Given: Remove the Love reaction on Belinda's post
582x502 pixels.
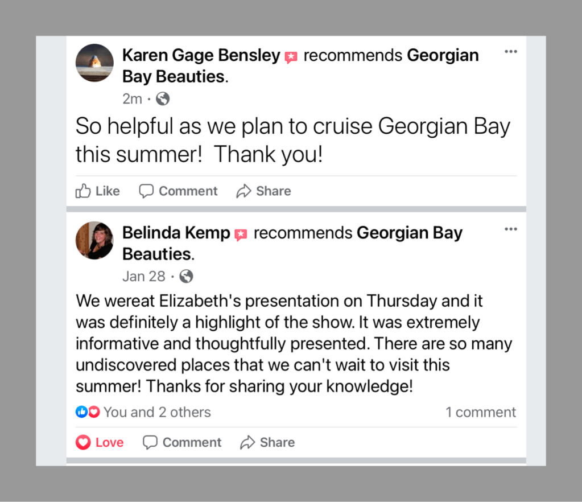Looking at the screenshot, I should pyautogui.click(x=100, y=442).
